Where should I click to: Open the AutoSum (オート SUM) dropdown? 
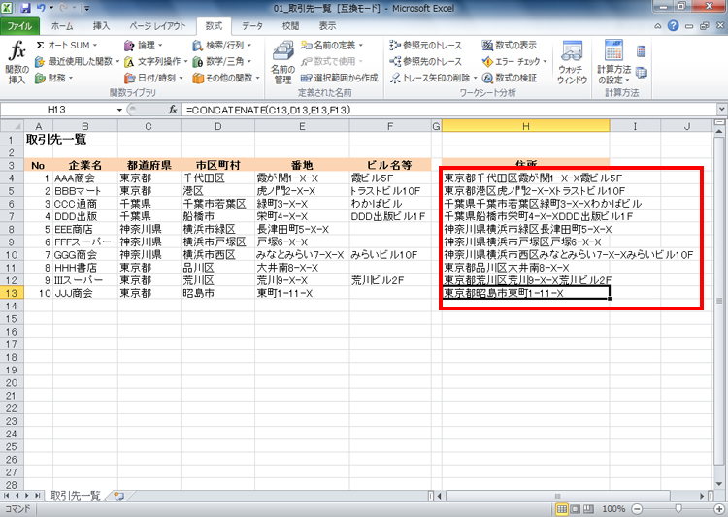pos(66,45)
